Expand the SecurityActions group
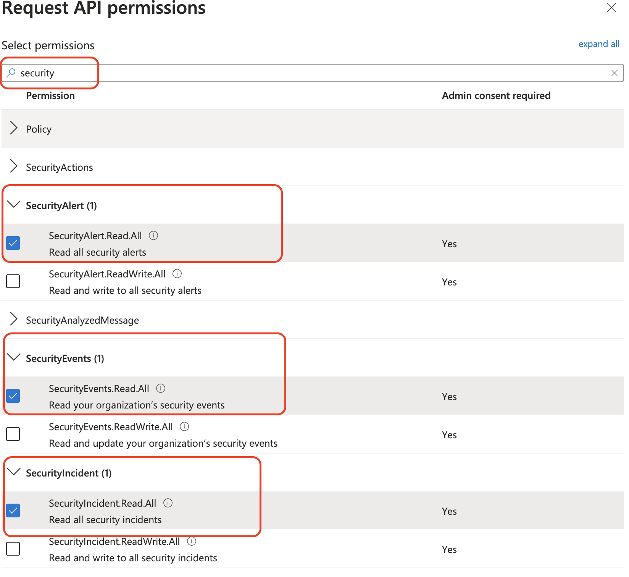Screen dimensions: 629x577 (14, 167)
